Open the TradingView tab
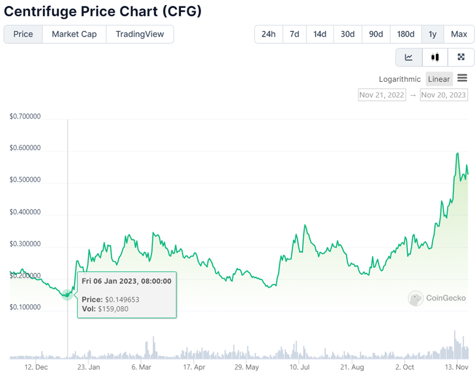Viewport: 476px width, 376px height. click(x=140, y=34)
